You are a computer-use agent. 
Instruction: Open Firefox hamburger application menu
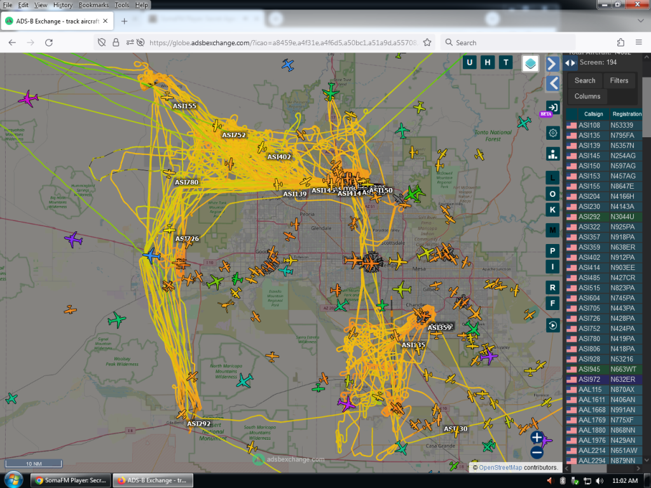point(639,43)
